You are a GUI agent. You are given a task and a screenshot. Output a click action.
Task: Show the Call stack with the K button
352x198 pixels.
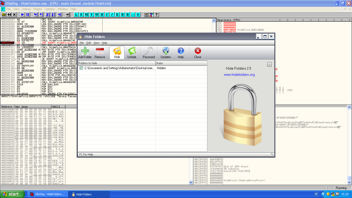(117, 15)
